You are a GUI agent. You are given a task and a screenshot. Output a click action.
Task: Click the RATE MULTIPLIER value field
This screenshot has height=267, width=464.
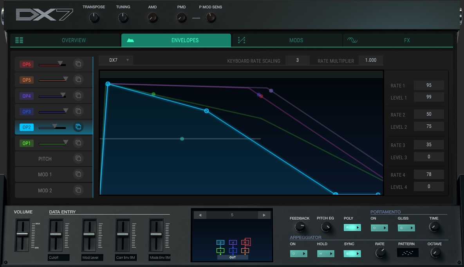371,60
